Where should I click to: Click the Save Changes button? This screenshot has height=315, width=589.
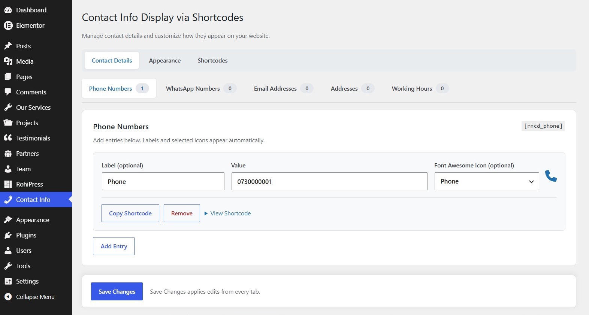click(x=117, y=291)
